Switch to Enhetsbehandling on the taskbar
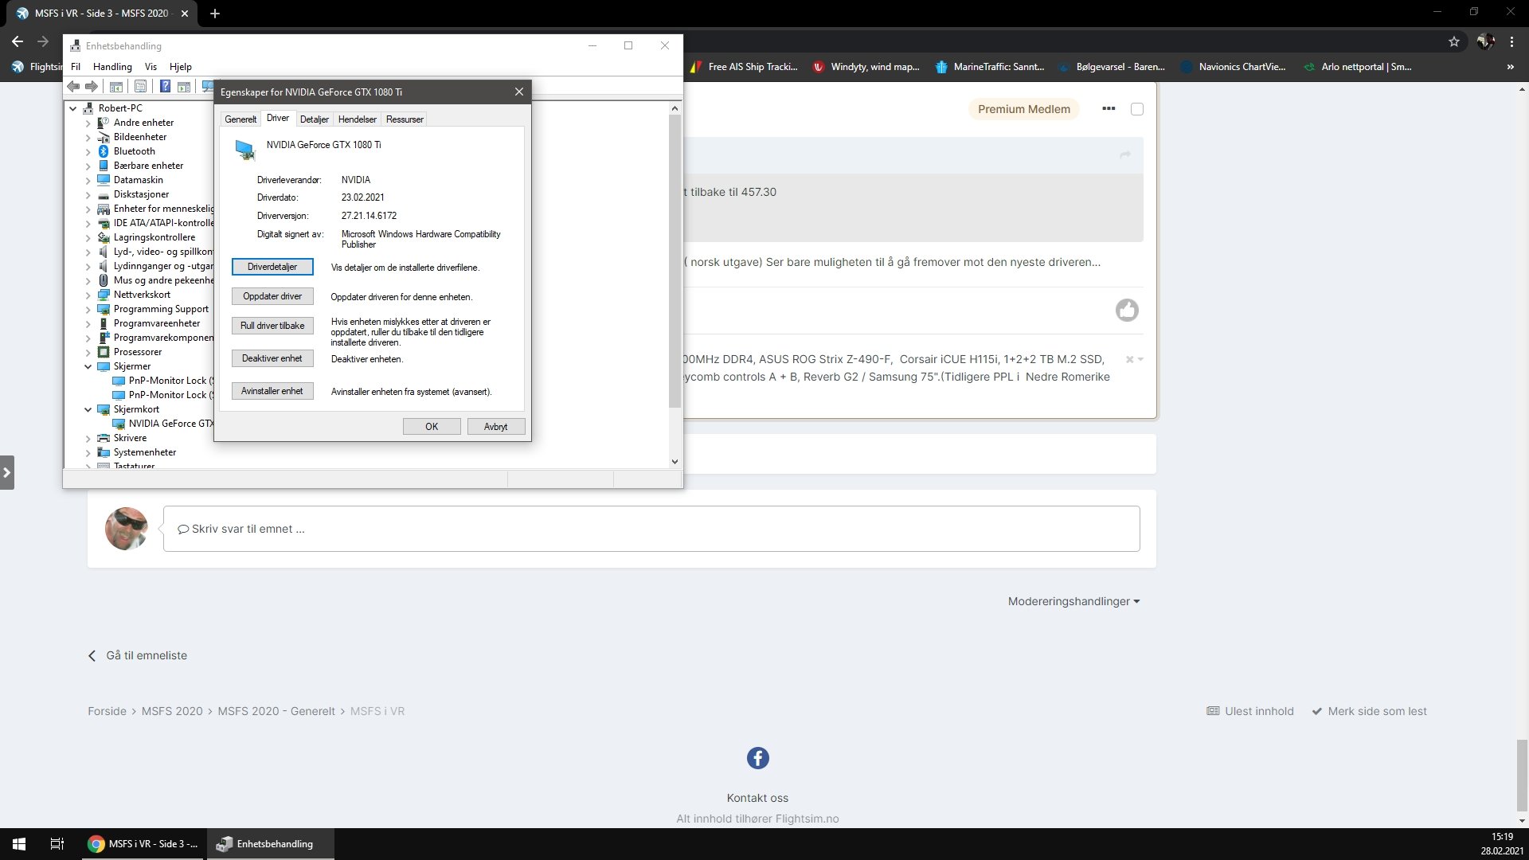 [270, 844]
